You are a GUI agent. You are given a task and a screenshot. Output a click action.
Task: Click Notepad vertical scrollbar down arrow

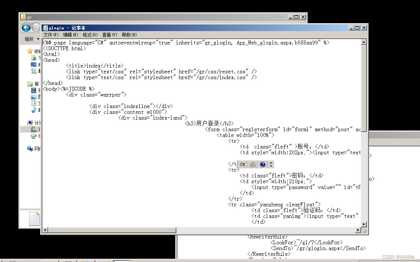pos(364,224)
